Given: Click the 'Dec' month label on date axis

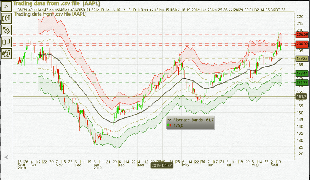Looking at the screenshot, I should (x=78, y=165).
